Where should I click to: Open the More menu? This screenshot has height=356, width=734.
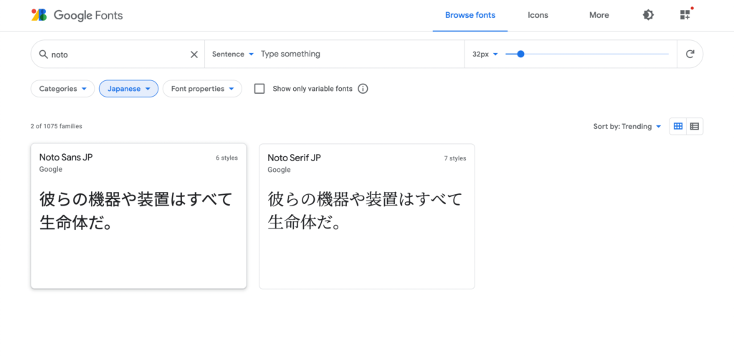tap(599, 16)
